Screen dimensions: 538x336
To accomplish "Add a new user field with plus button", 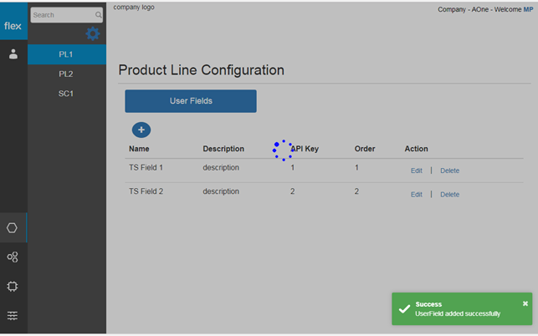I will click(141, 130).
